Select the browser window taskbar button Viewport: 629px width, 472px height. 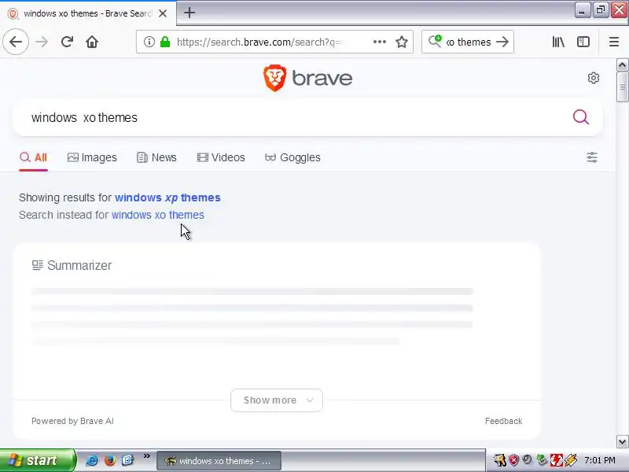(x=219, y=461)
